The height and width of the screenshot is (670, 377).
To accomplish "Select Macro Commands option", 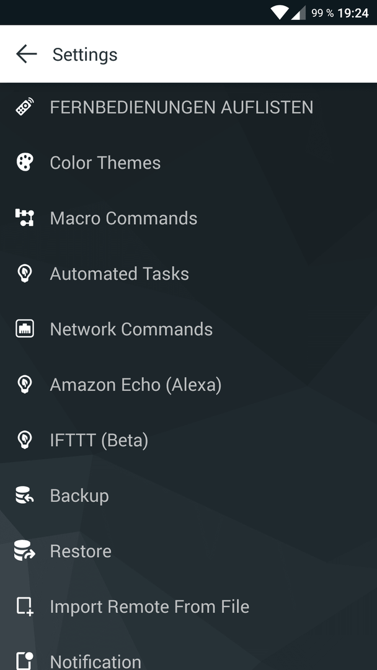I will coord(188,218).
